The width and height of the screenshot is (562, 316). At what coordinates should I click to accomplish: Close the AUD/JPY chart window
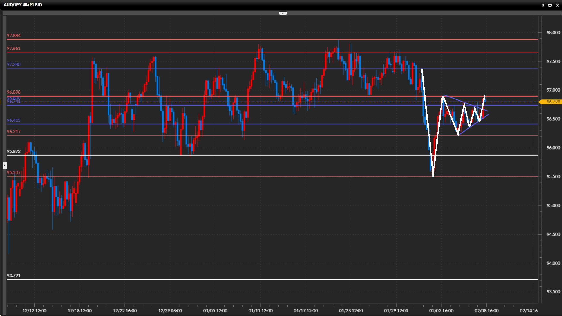pos(557,5)
